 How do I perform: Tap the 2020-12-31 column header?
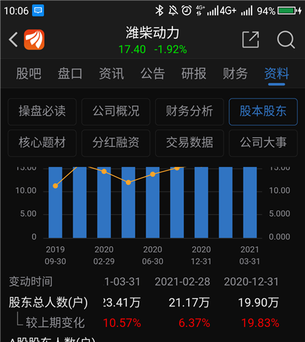[x=251, y=282]
